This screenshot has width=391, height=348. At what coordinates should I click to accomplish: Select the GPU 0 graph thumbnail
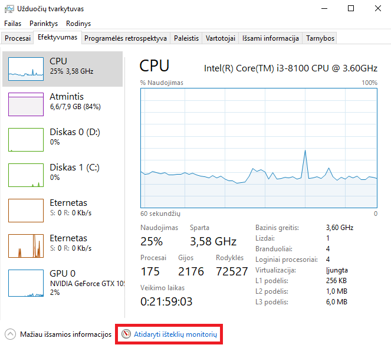click(26, 283)
